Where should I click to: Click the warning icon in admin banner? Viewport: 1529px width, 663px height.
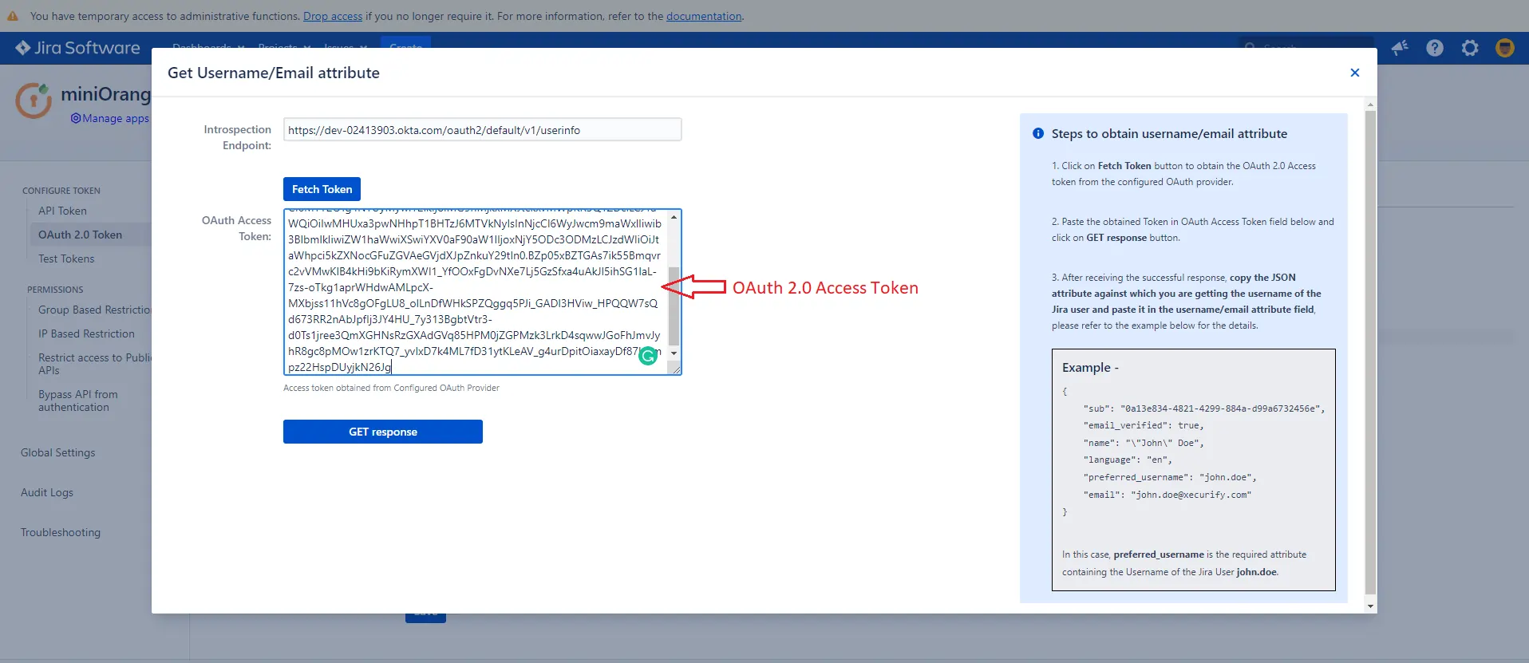click(13, 16)
